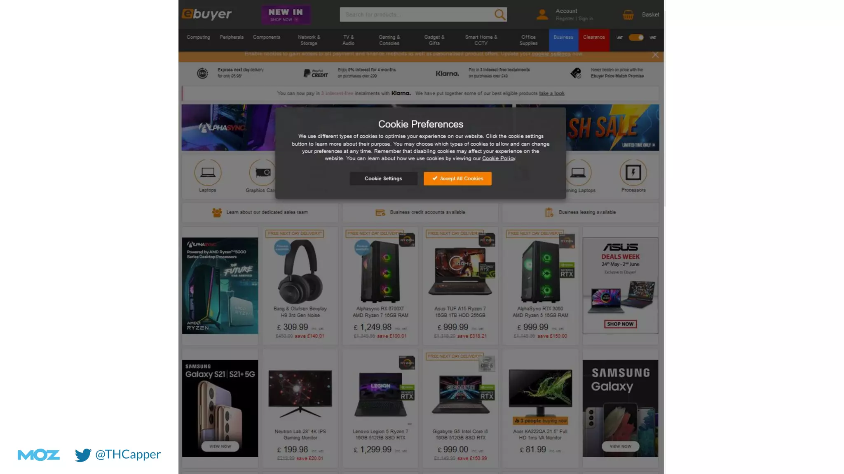Click the Klarna logo in benefits bar

pyautogui.click(x=447, y=73)
